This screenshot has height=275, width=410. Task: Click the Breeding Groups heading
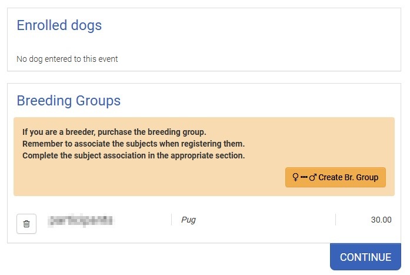click(68, 101)
